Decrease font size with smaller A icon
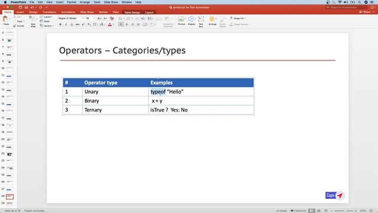Image resolution: width=378 pixels, height=213 pixels. (x=105, y=18)
